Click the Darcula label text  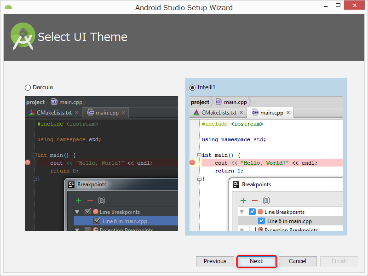43,87
